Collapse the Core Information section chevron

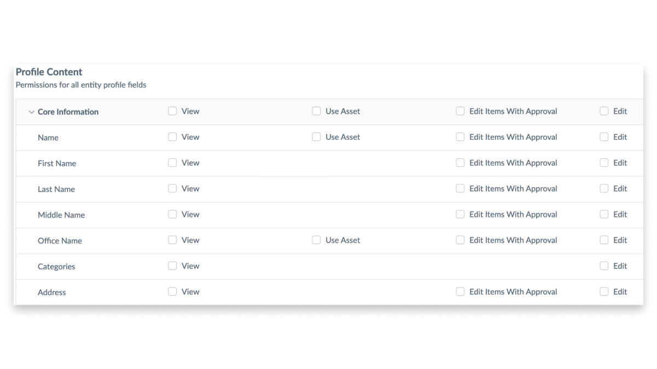[x=31, y=112]
